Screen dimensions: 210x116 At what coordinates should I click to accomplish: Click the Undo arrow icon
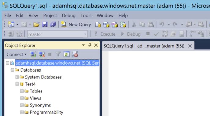162,25
